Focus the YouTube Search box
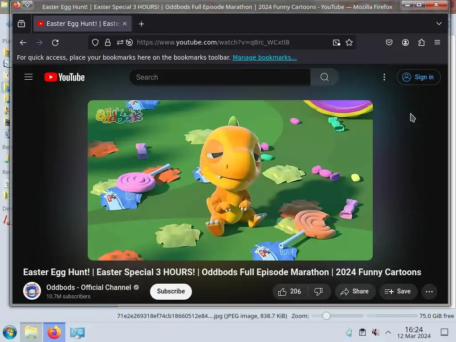Image resolution: width=456 pixels, height=342 pixels. [x=220, y=77]
